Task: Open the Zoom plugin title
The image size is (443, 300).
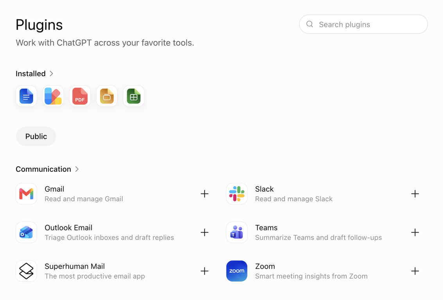Action: point(265,266)
